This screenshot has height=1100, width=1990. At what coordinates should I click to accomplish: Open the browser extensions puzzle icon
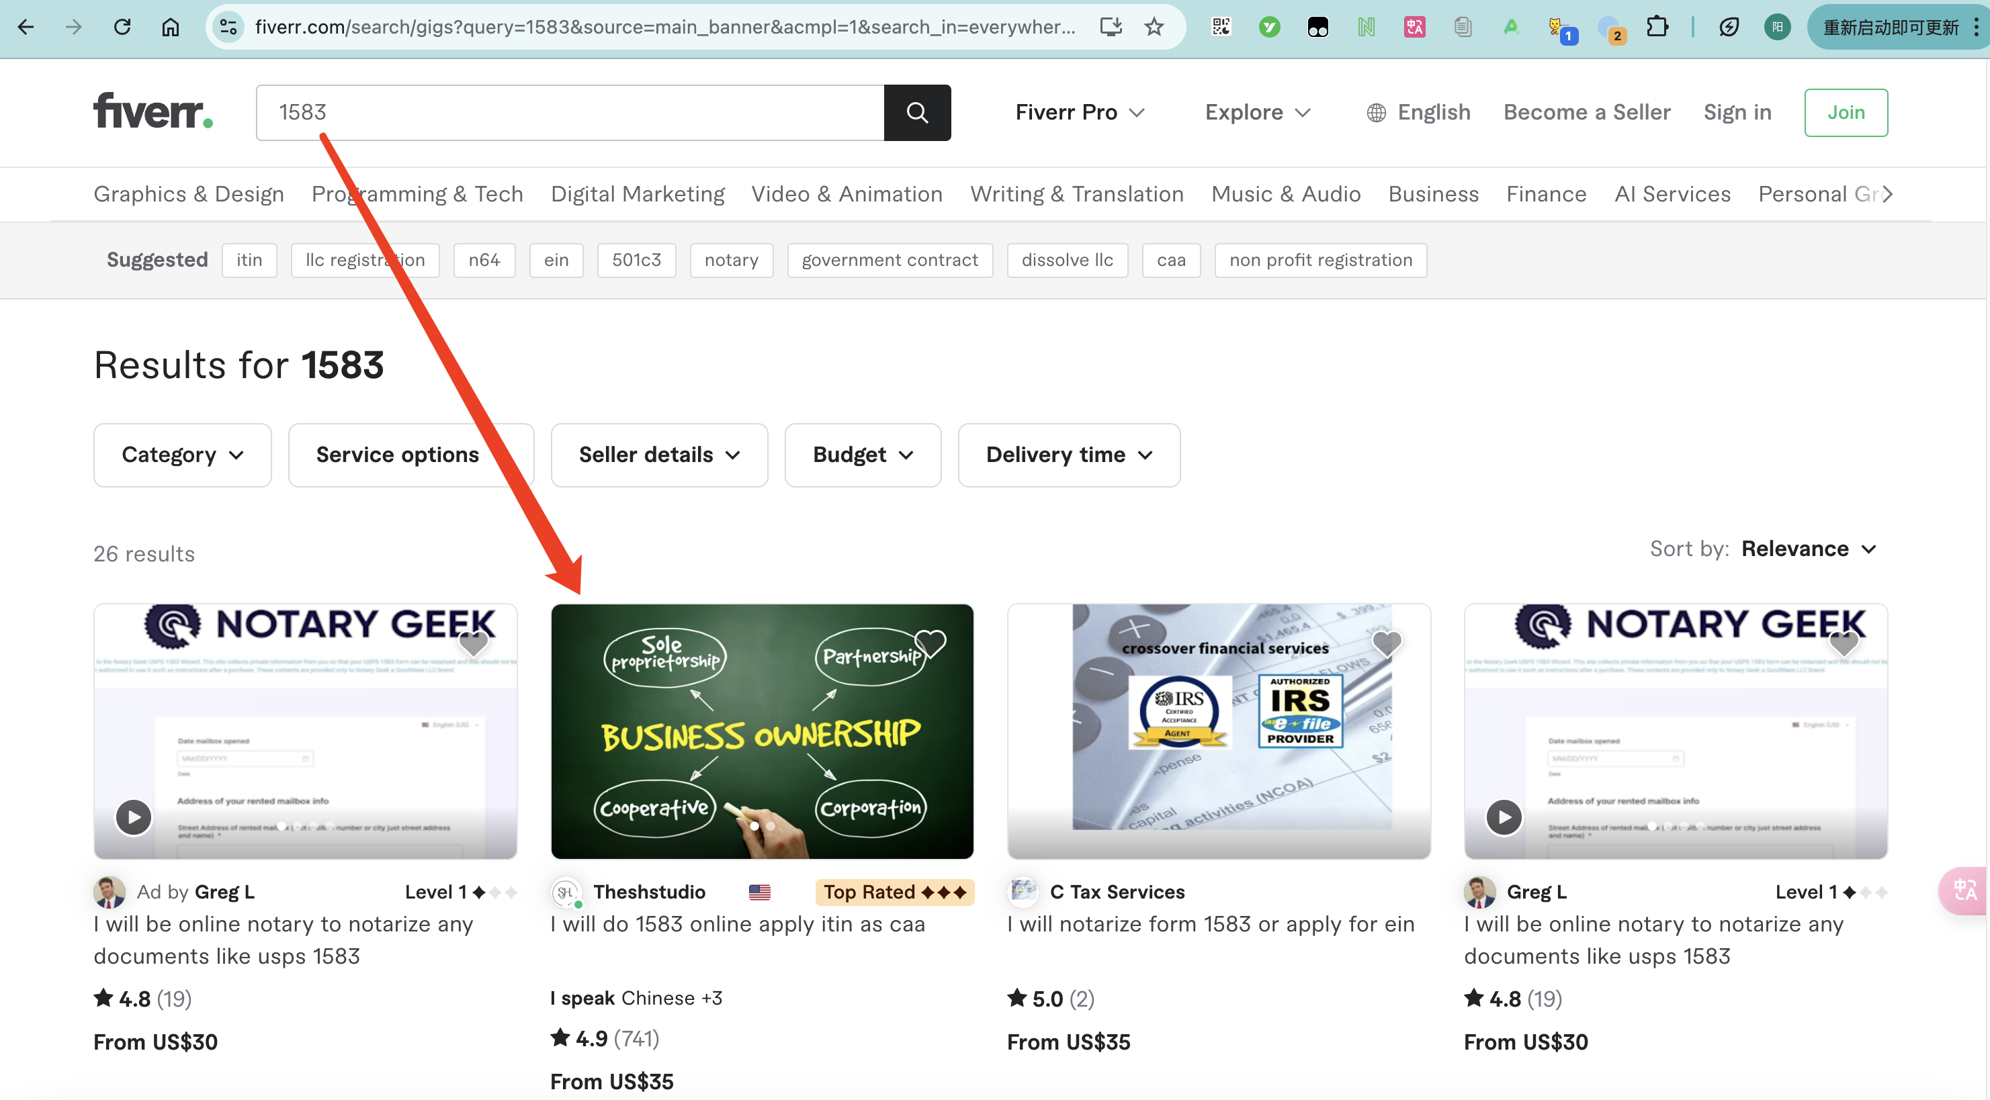[x=1656, y=27]
